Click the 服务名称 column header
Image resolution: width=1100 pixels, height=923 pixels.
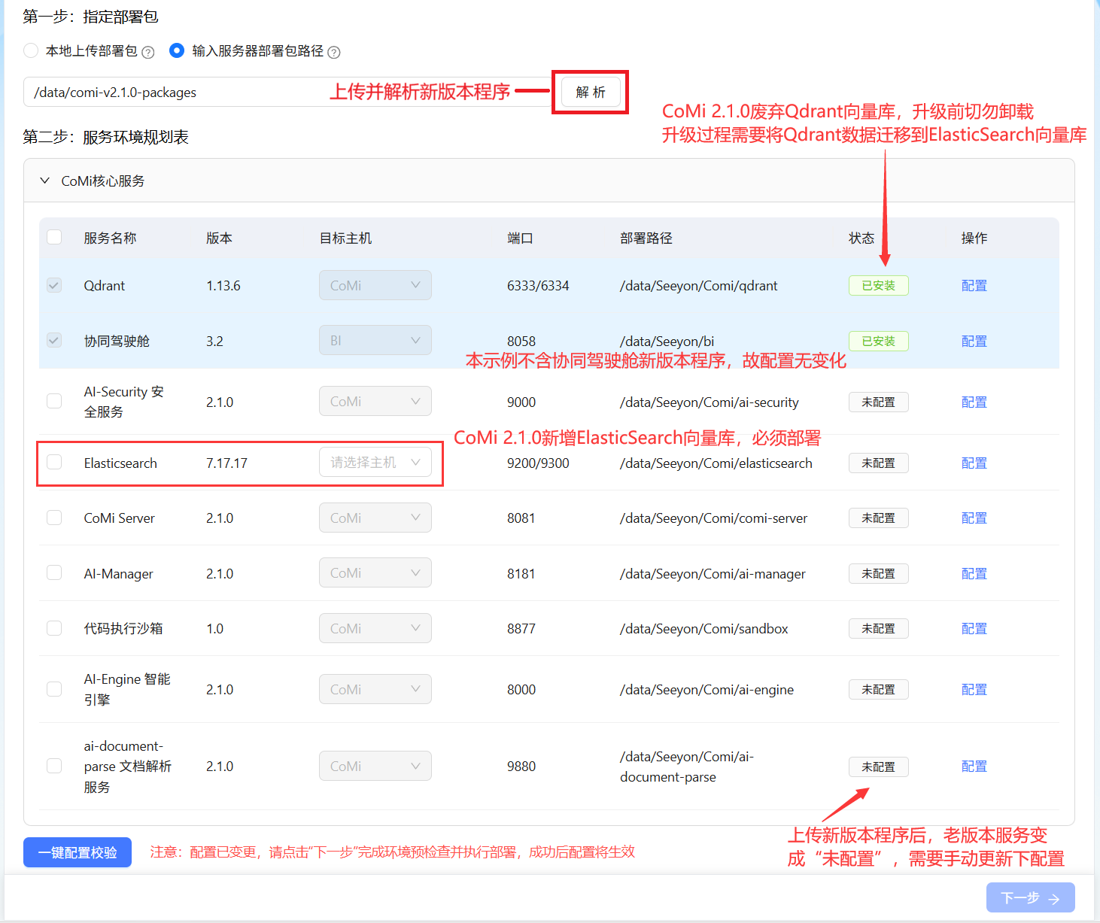(110, 238)
